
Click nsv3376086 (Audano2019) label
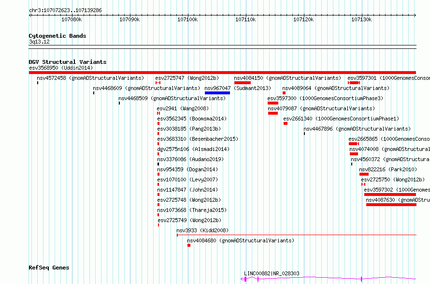pyautogui.click(x=190, y=159)
